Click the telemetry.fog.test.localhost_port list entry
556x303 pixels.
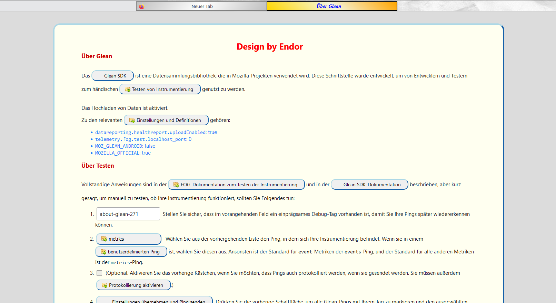143,139
